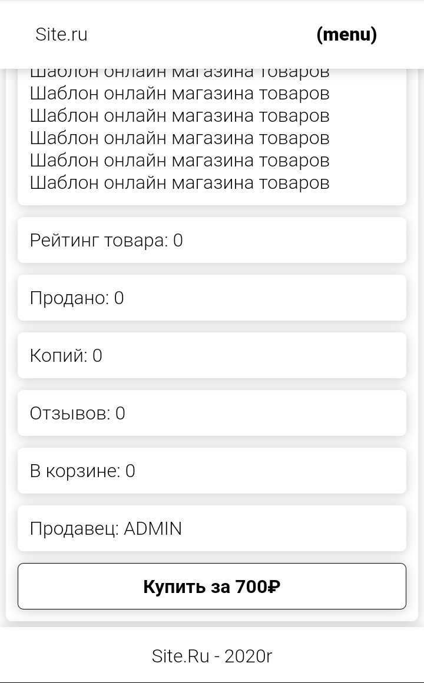Select the Продавец row
The image size is (424, 683).
[x=211, y=528]
